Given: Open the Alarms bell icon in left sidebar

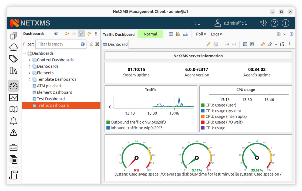Looking at the screenshot, I should (x=14, y=121).
